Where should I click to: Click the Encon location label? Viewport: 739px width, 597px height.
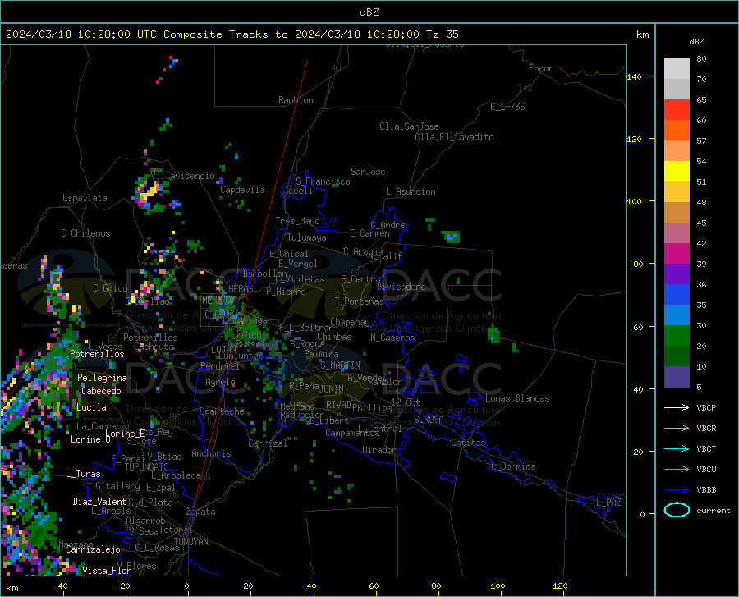[x=541, y=68]
